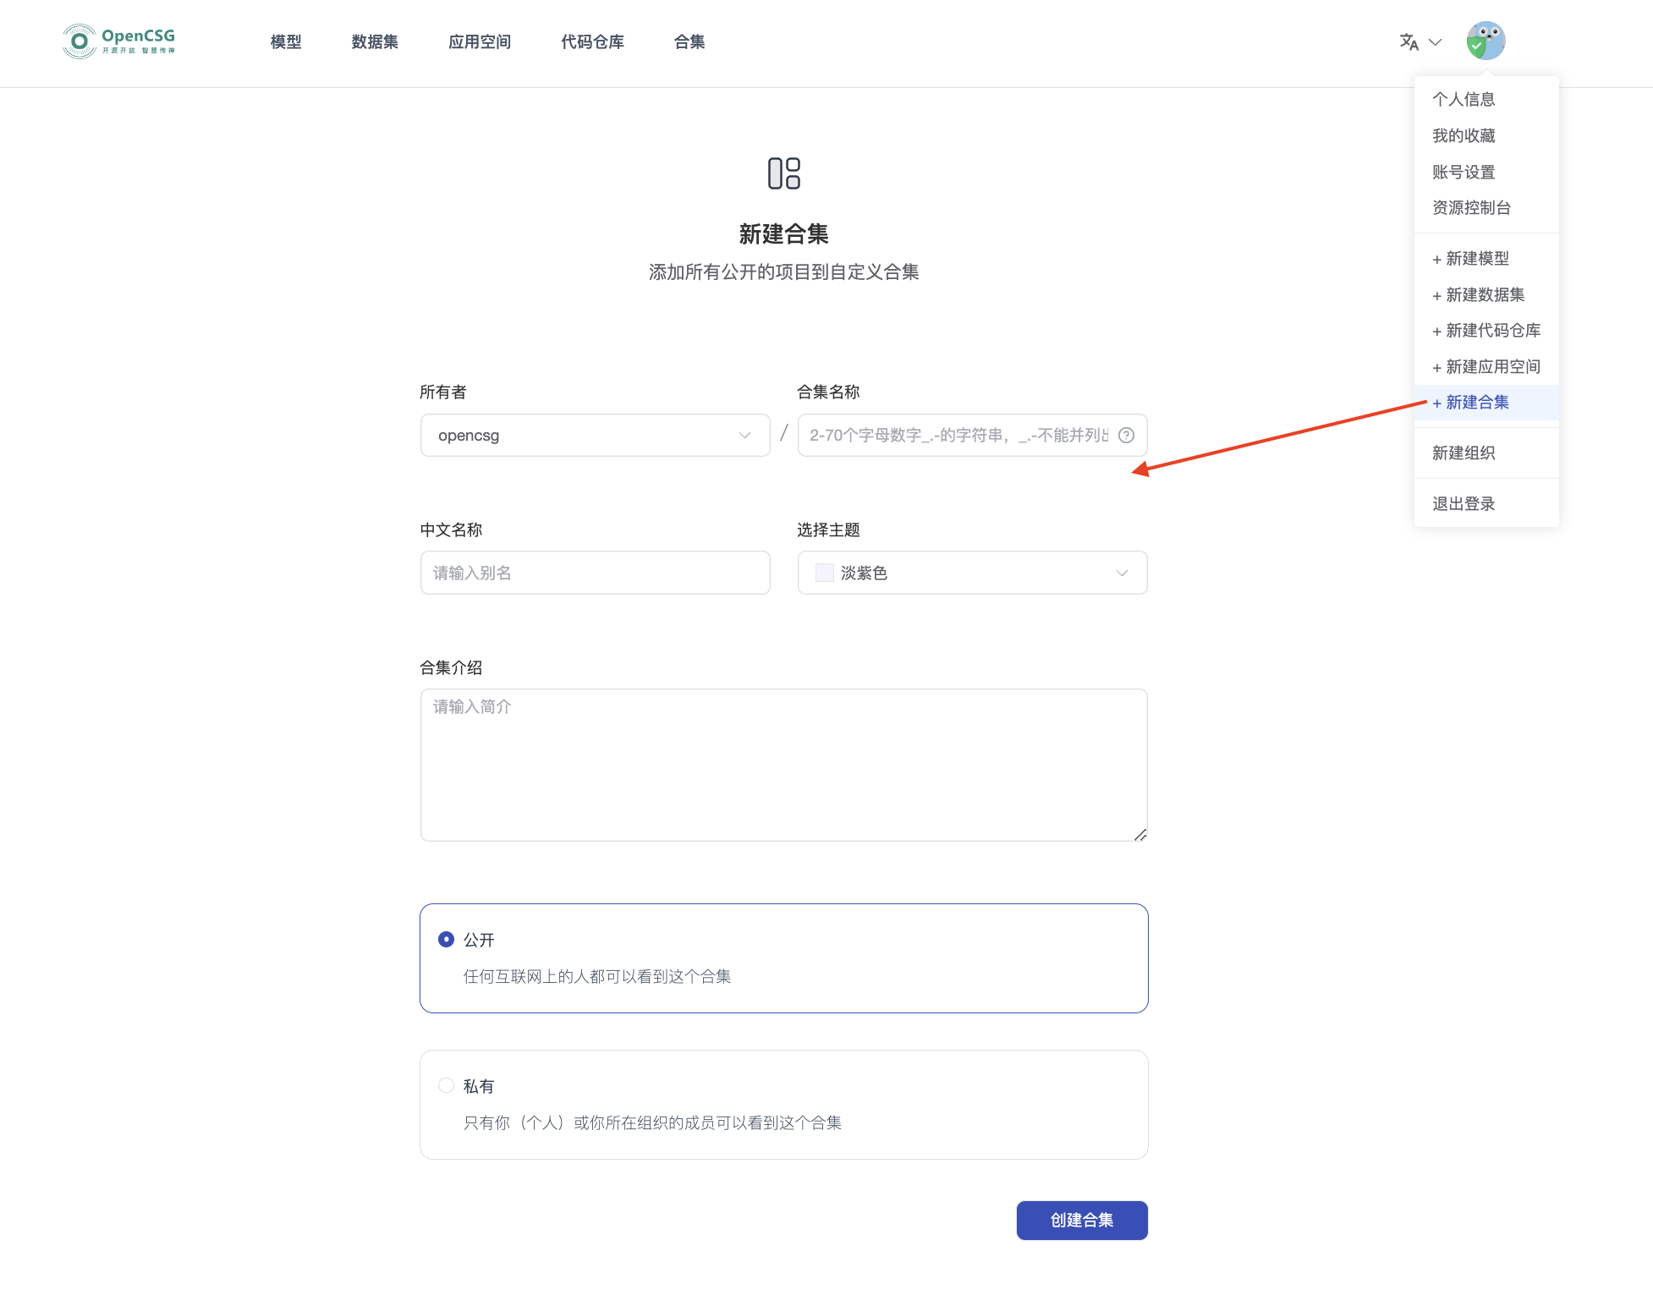The image size is (1653, 1306).
Task: Click the collection grid icon above title
Action: 783,173
